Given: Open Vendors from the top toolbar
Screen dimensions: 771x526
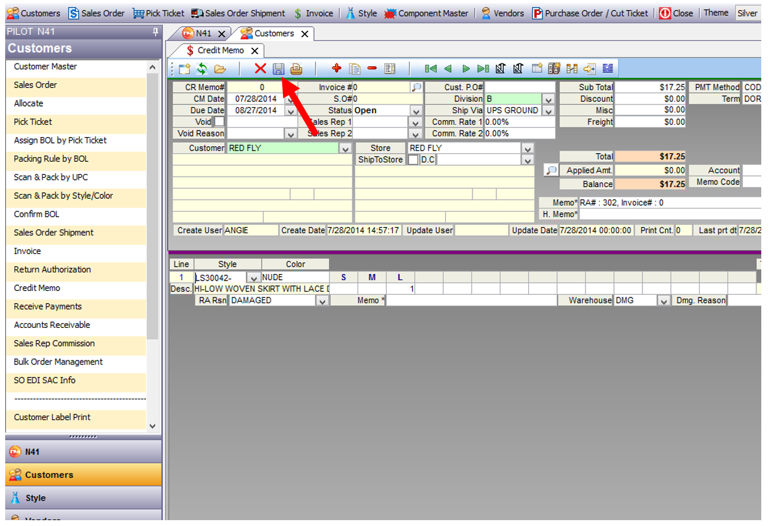Looking at the screenshot, I should (x=502, y=13).
